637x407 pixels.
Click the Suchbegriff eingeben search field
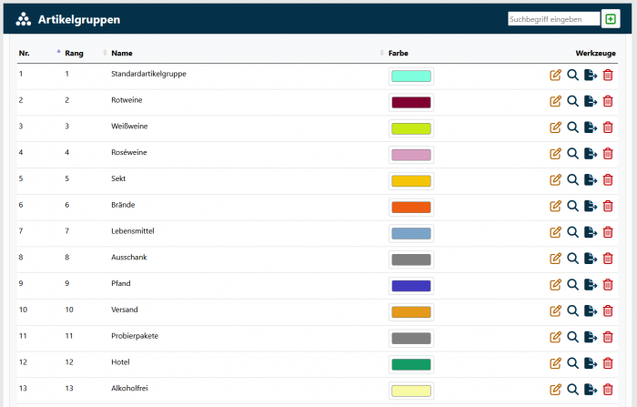pyautogui.click(x=553, y=19)
